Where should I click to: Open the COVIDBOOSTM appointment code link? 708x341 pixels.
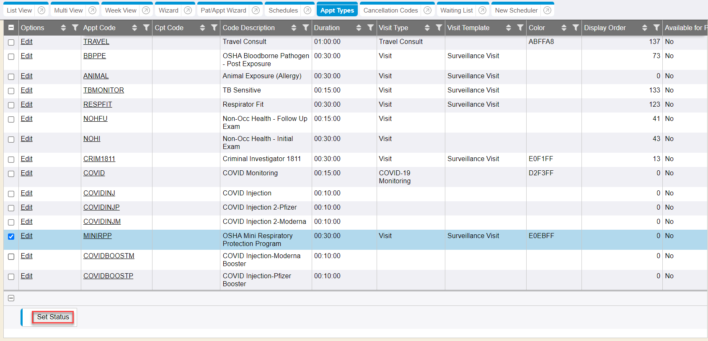[109, 256]
